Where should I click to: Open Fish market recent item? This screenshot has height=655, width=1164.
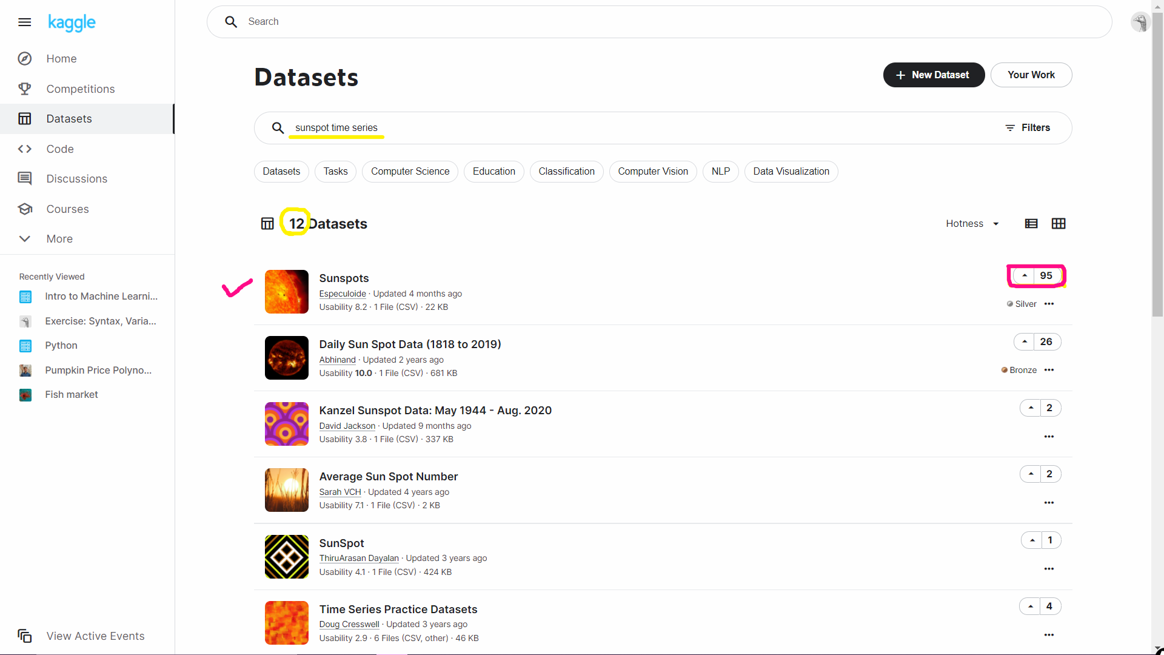coord(59,395)
